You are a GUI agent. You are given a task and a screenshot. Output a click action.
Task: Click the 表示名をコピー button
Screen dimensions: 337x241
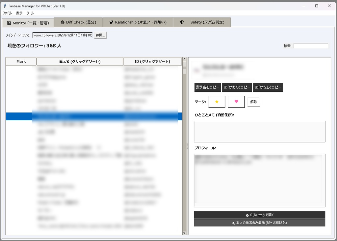click(208, 87)
